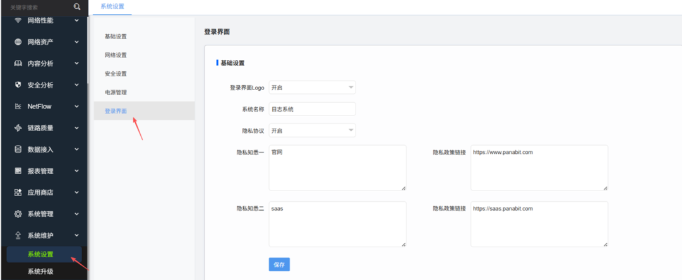Expand the 内容分析 menu chevron
The height and width of the screenshot is (280, 682).
[x=76, y=63]
